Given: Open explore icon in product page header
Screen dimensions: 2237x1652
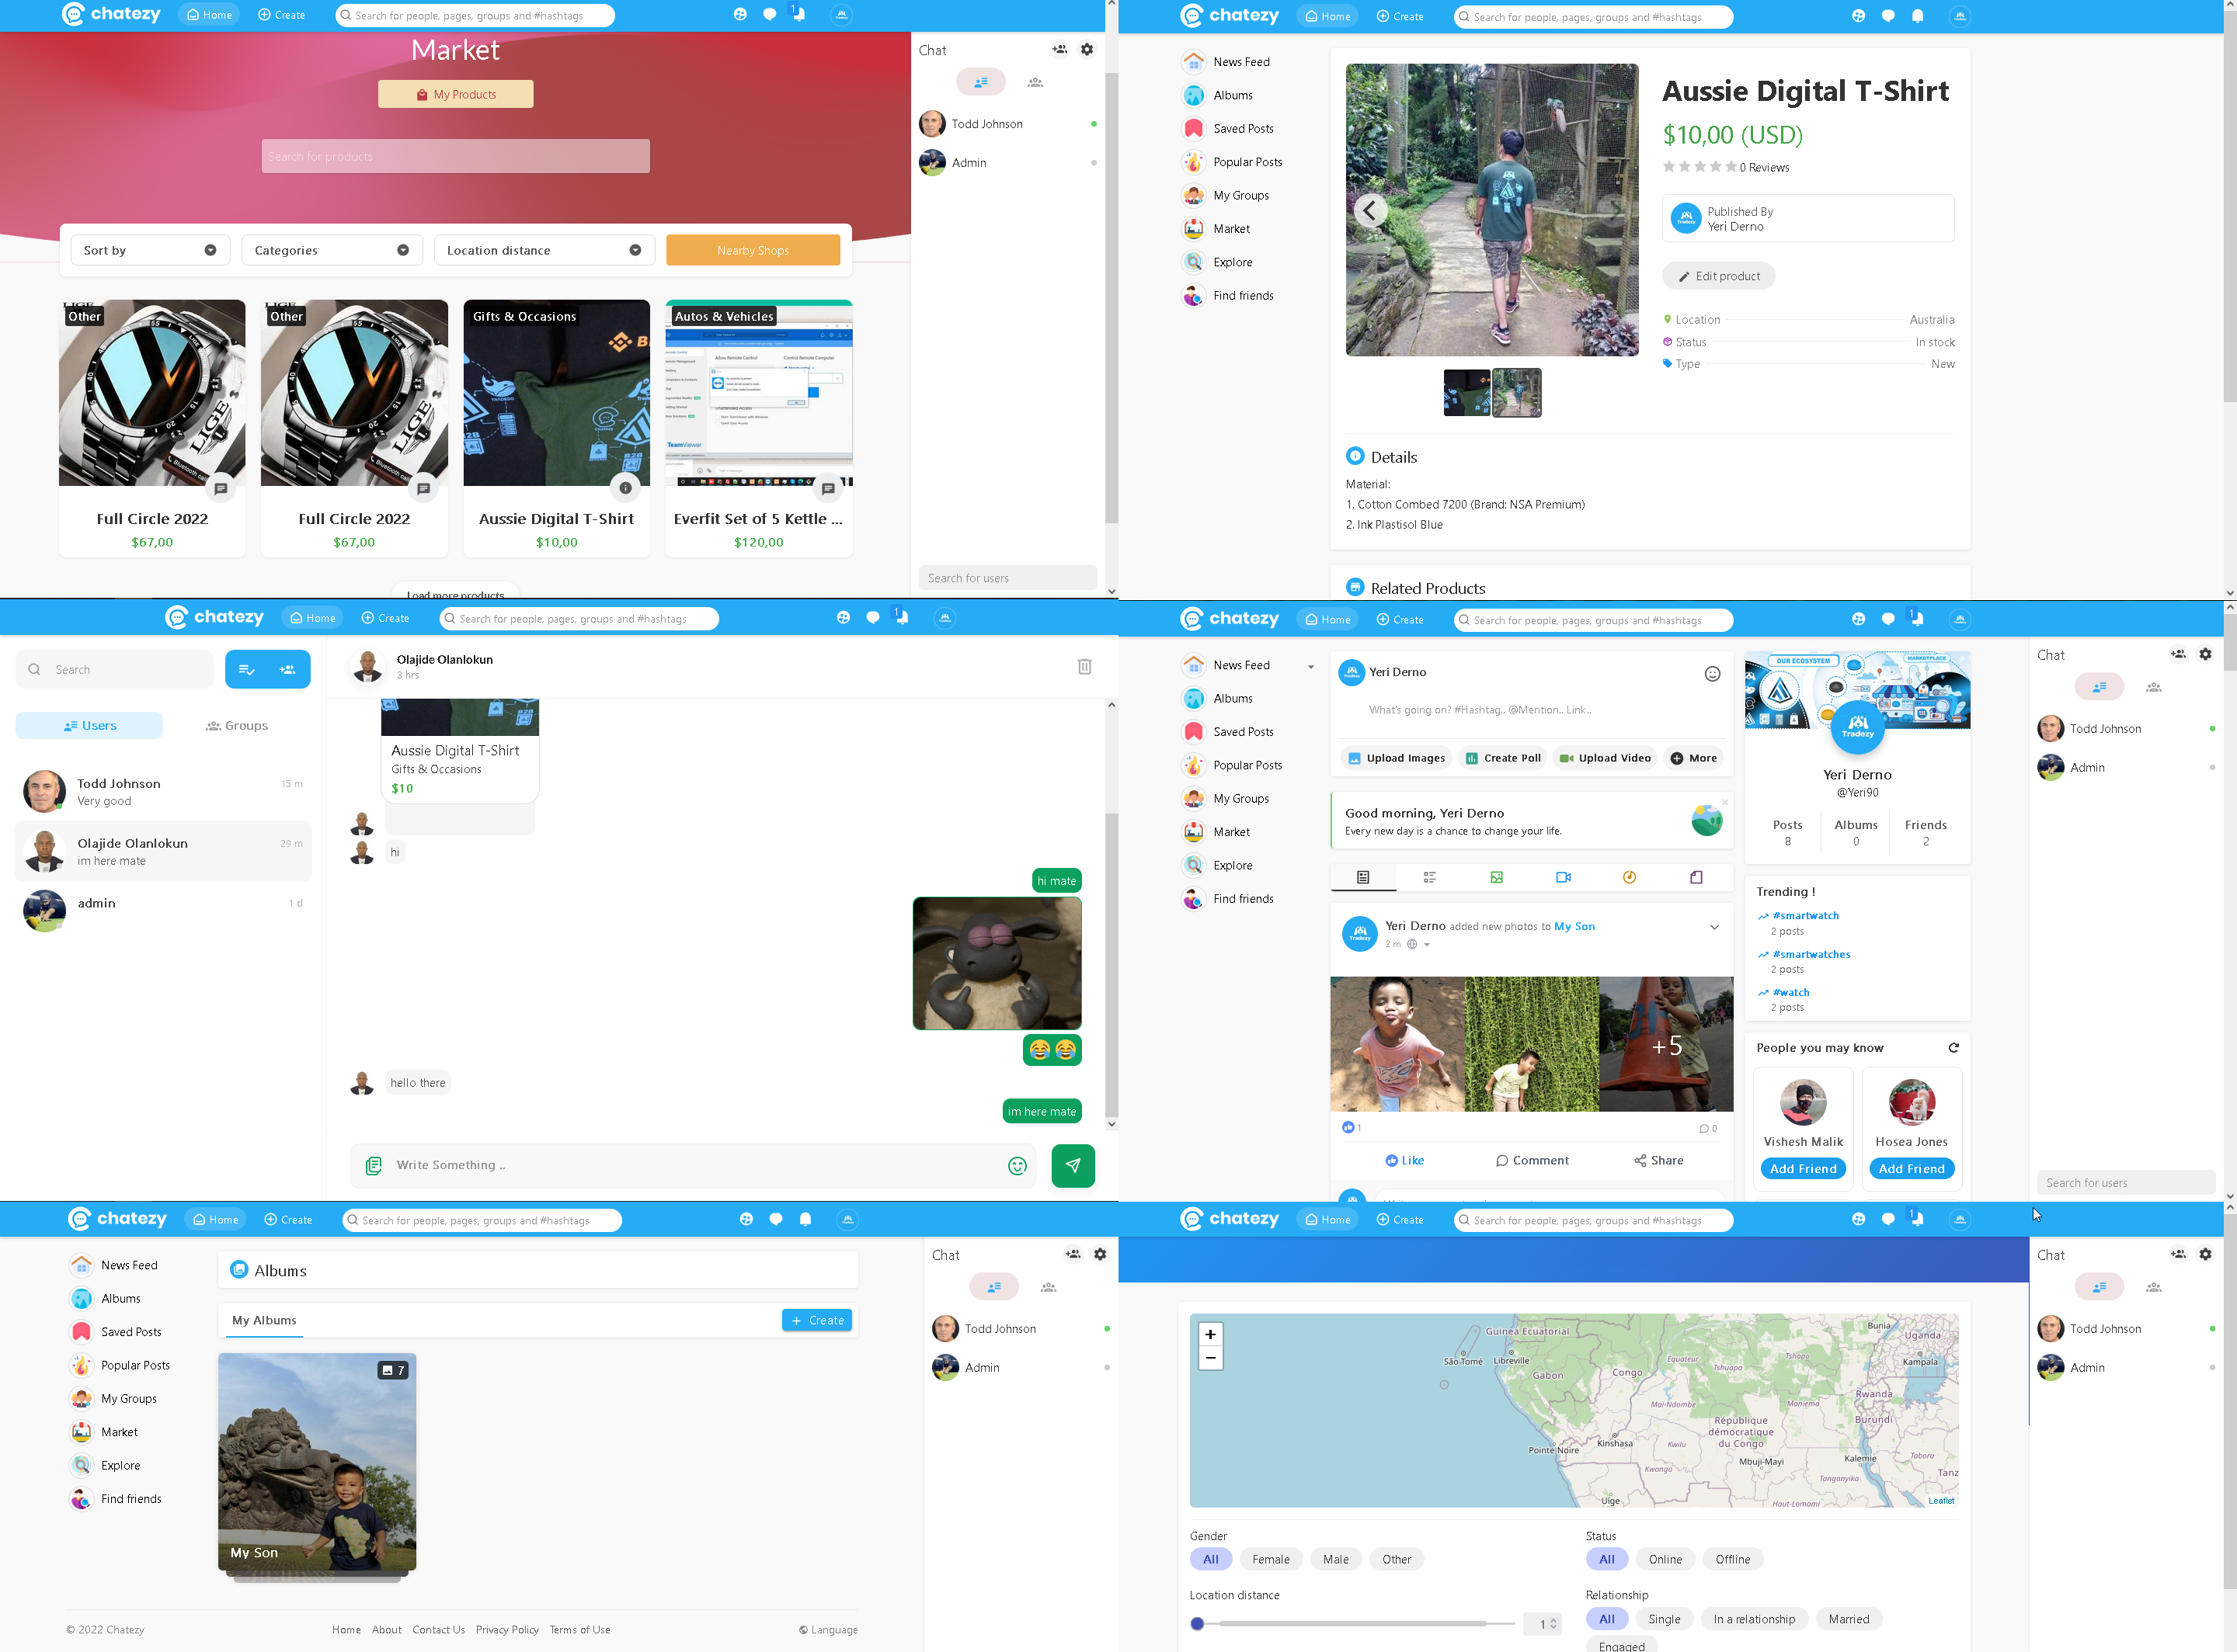Looking at the screenshot, I should 1858,16.
